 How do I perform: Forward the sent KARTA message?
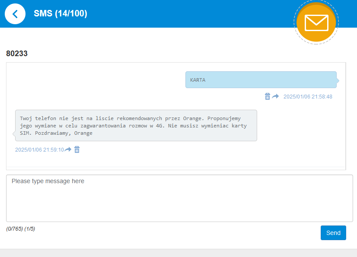(x=275, y=96)
